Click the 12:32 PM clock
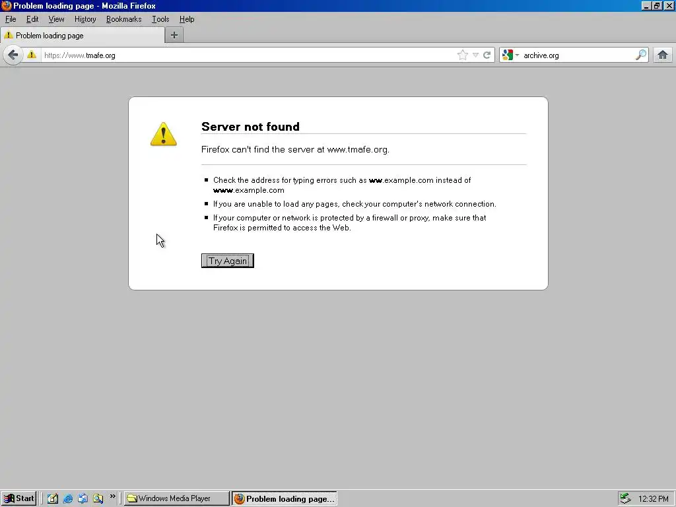The width and height of the screenshot is (676, 507). pos(653,499)
